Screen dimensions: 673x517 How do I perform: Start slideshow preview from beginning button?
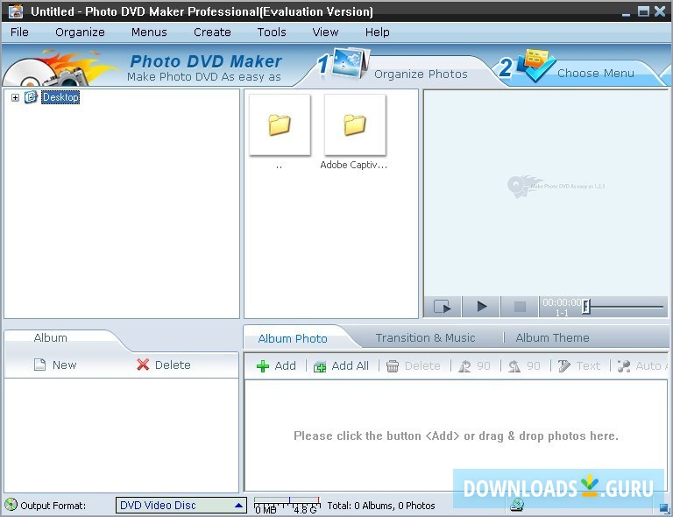click(442, 307)
